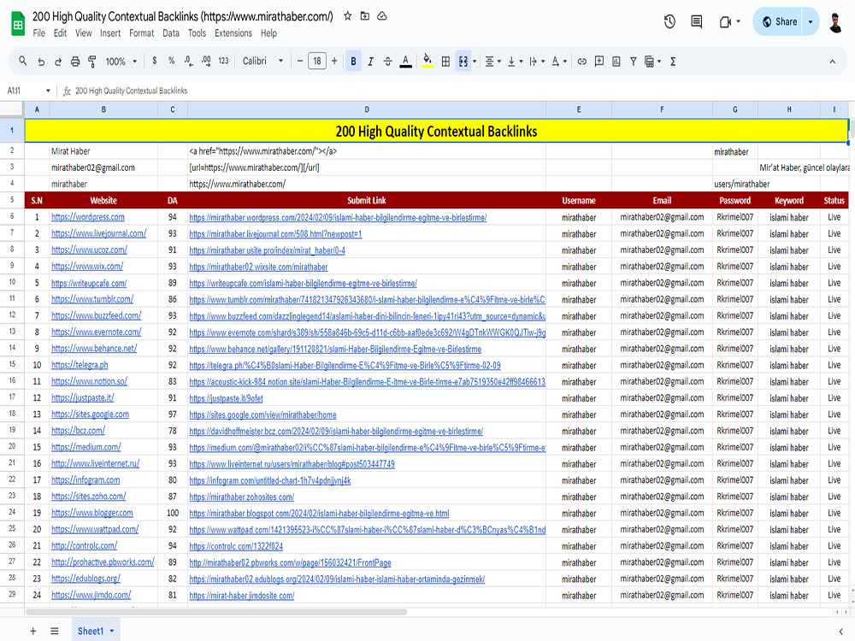Viewport: 855px width, 641px height.
Task: Expand the merge cells type arrow
Action: 475,62
